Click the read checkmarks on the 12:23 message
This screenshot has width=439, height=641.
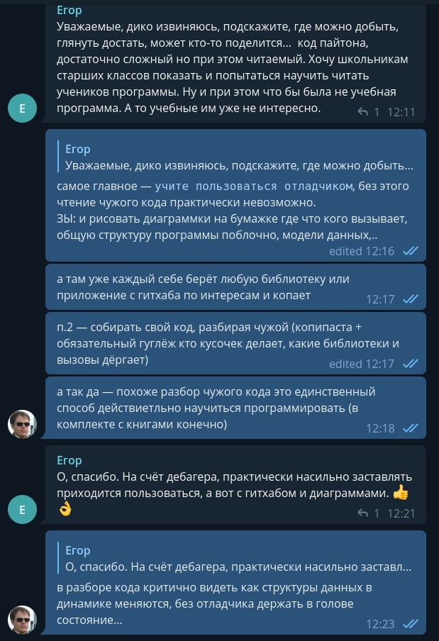click(411, 624)
